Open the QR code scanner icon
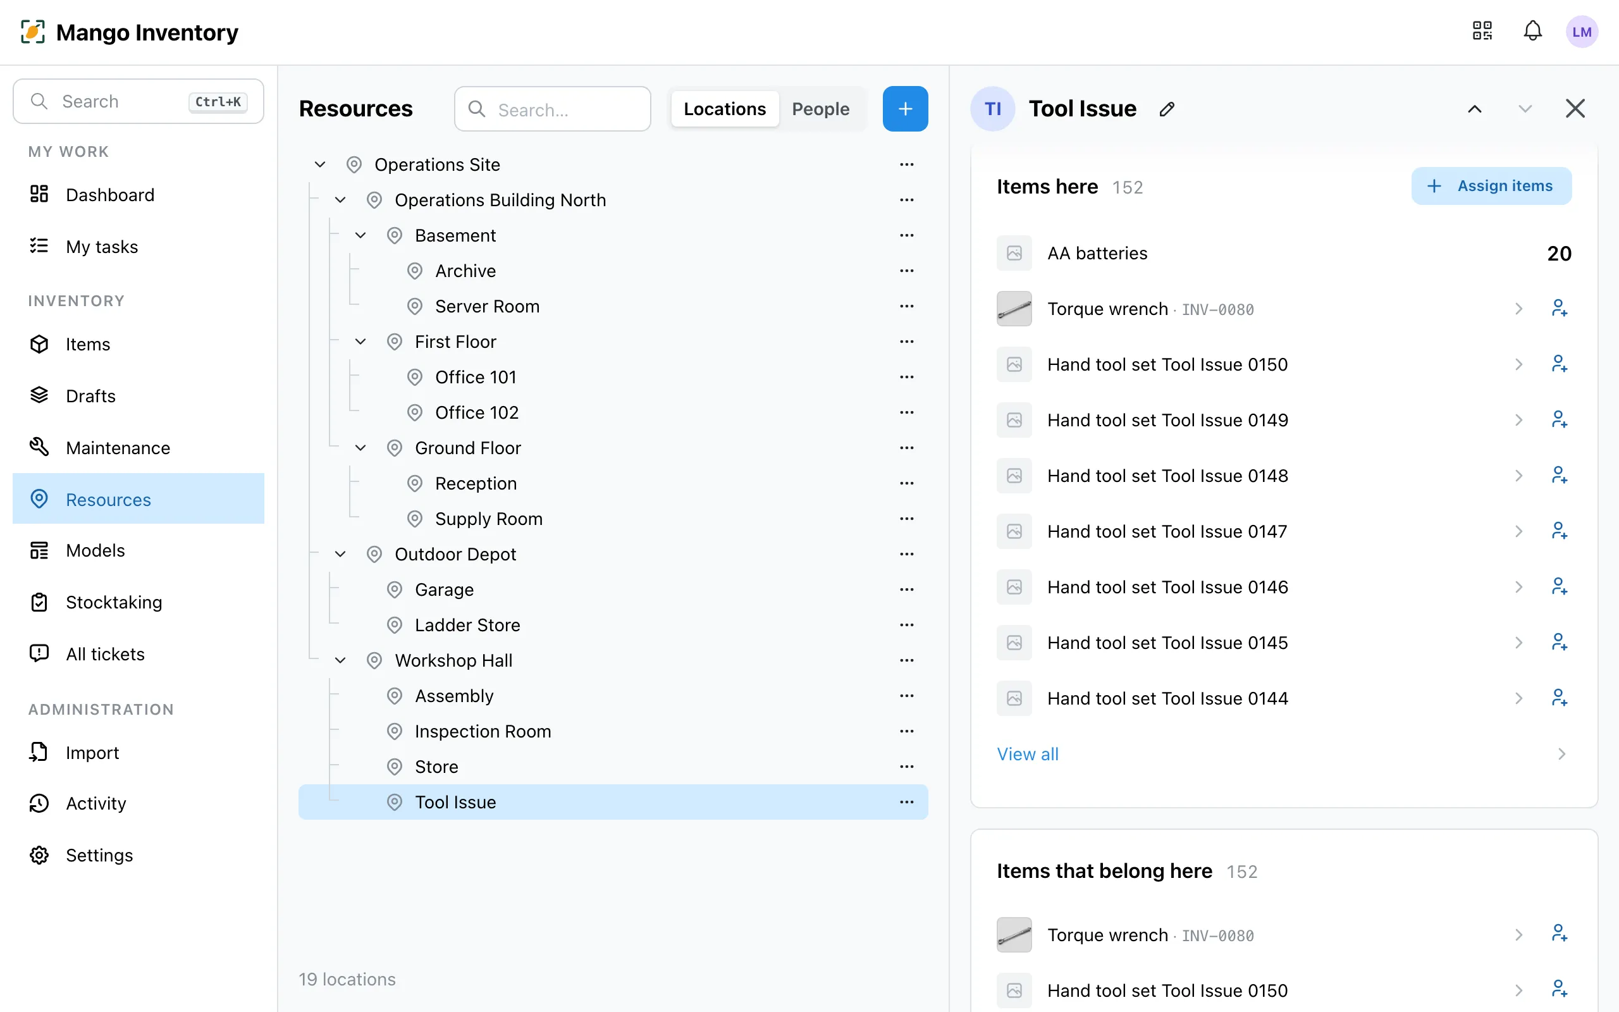Image resolution: width=1619 pixels, height=1012 pixels. click(1482, 31)
